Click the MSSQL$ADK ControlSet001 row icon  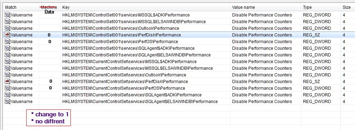pyautogui.click(x=7, y=15)
